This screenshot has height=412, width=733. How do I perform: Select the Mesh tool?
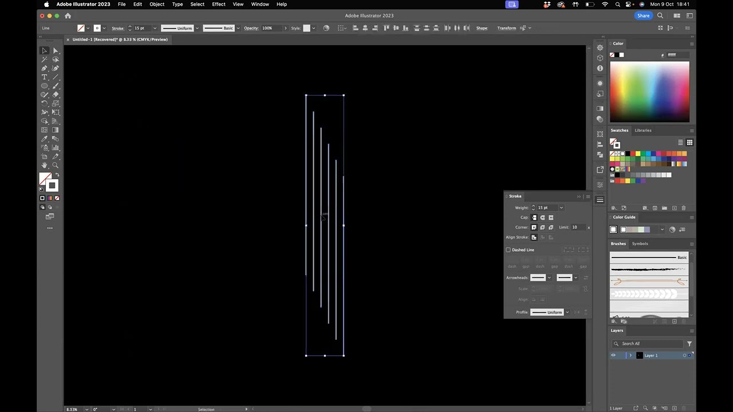[44, 130]
